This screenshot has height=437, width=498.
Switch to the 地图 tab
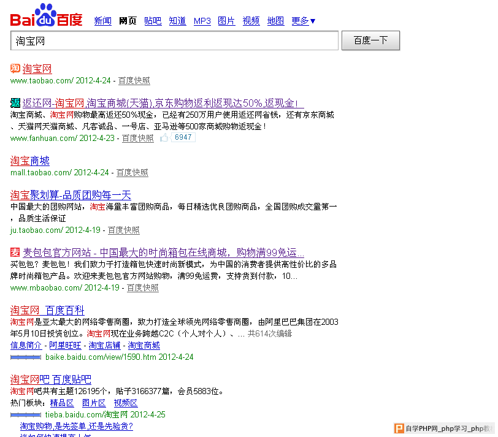pyautogui.click(x=276, y=21)
